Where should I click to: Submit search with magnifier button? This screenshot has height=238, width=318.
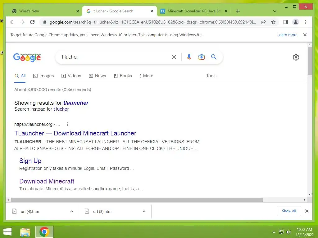[214, 57]
